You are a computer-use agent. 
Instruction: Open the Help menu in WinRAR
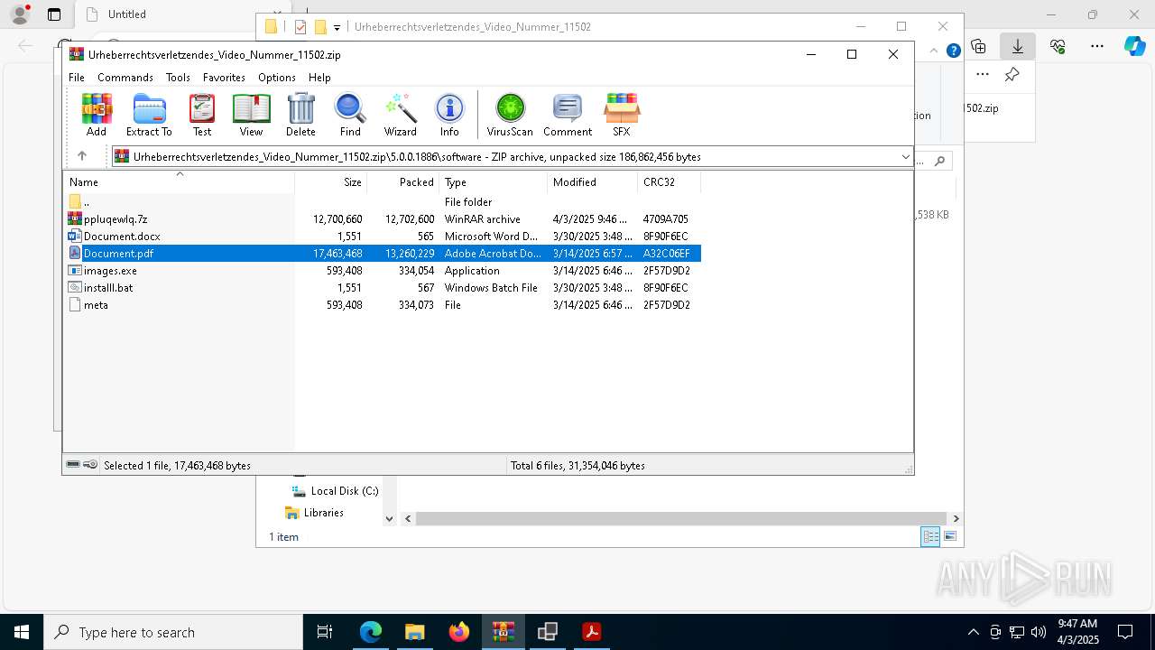[x=319, y=78]
